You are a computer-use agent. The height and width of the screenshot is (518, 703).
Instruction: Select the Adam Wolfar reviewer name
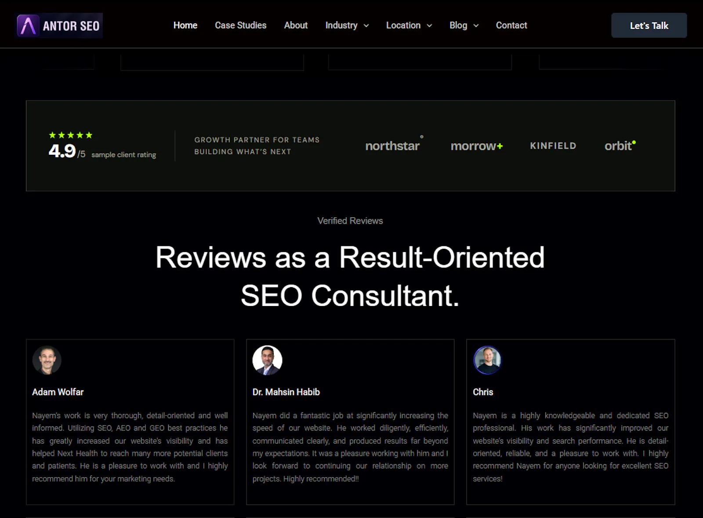(58, 392)
